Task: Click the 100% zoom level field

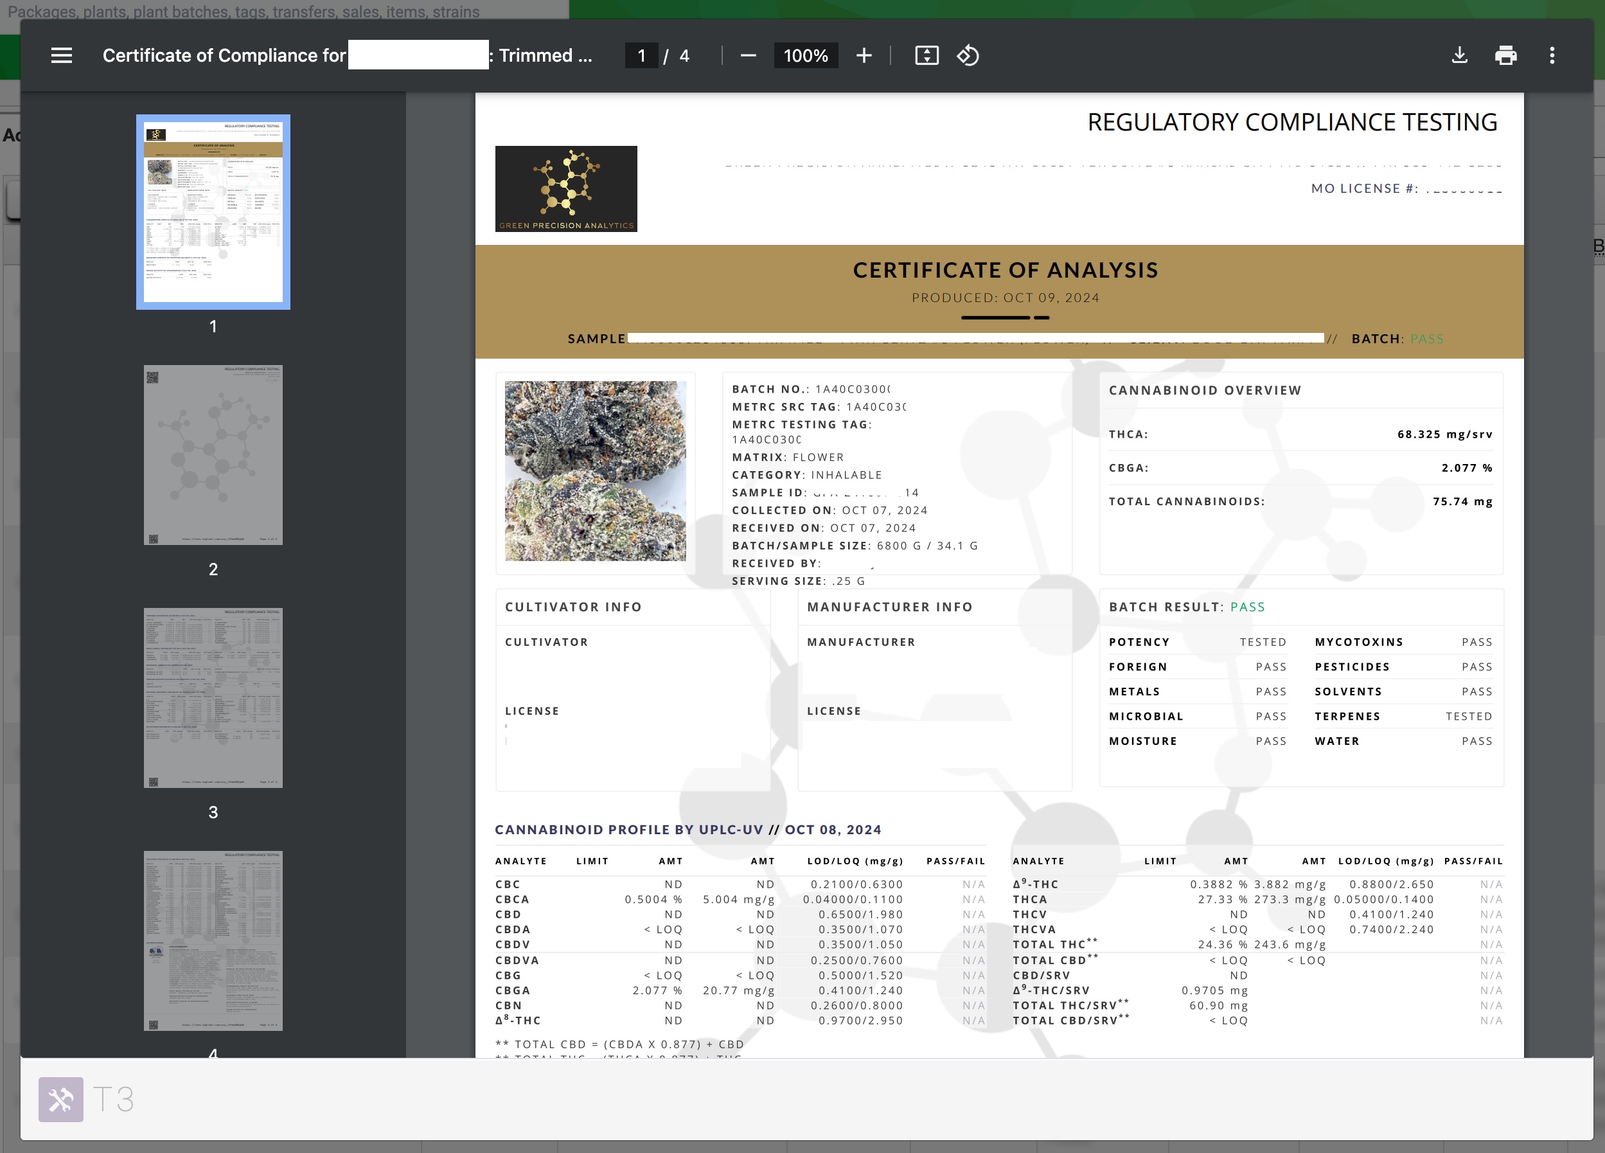Action: [x=805, y=55]
